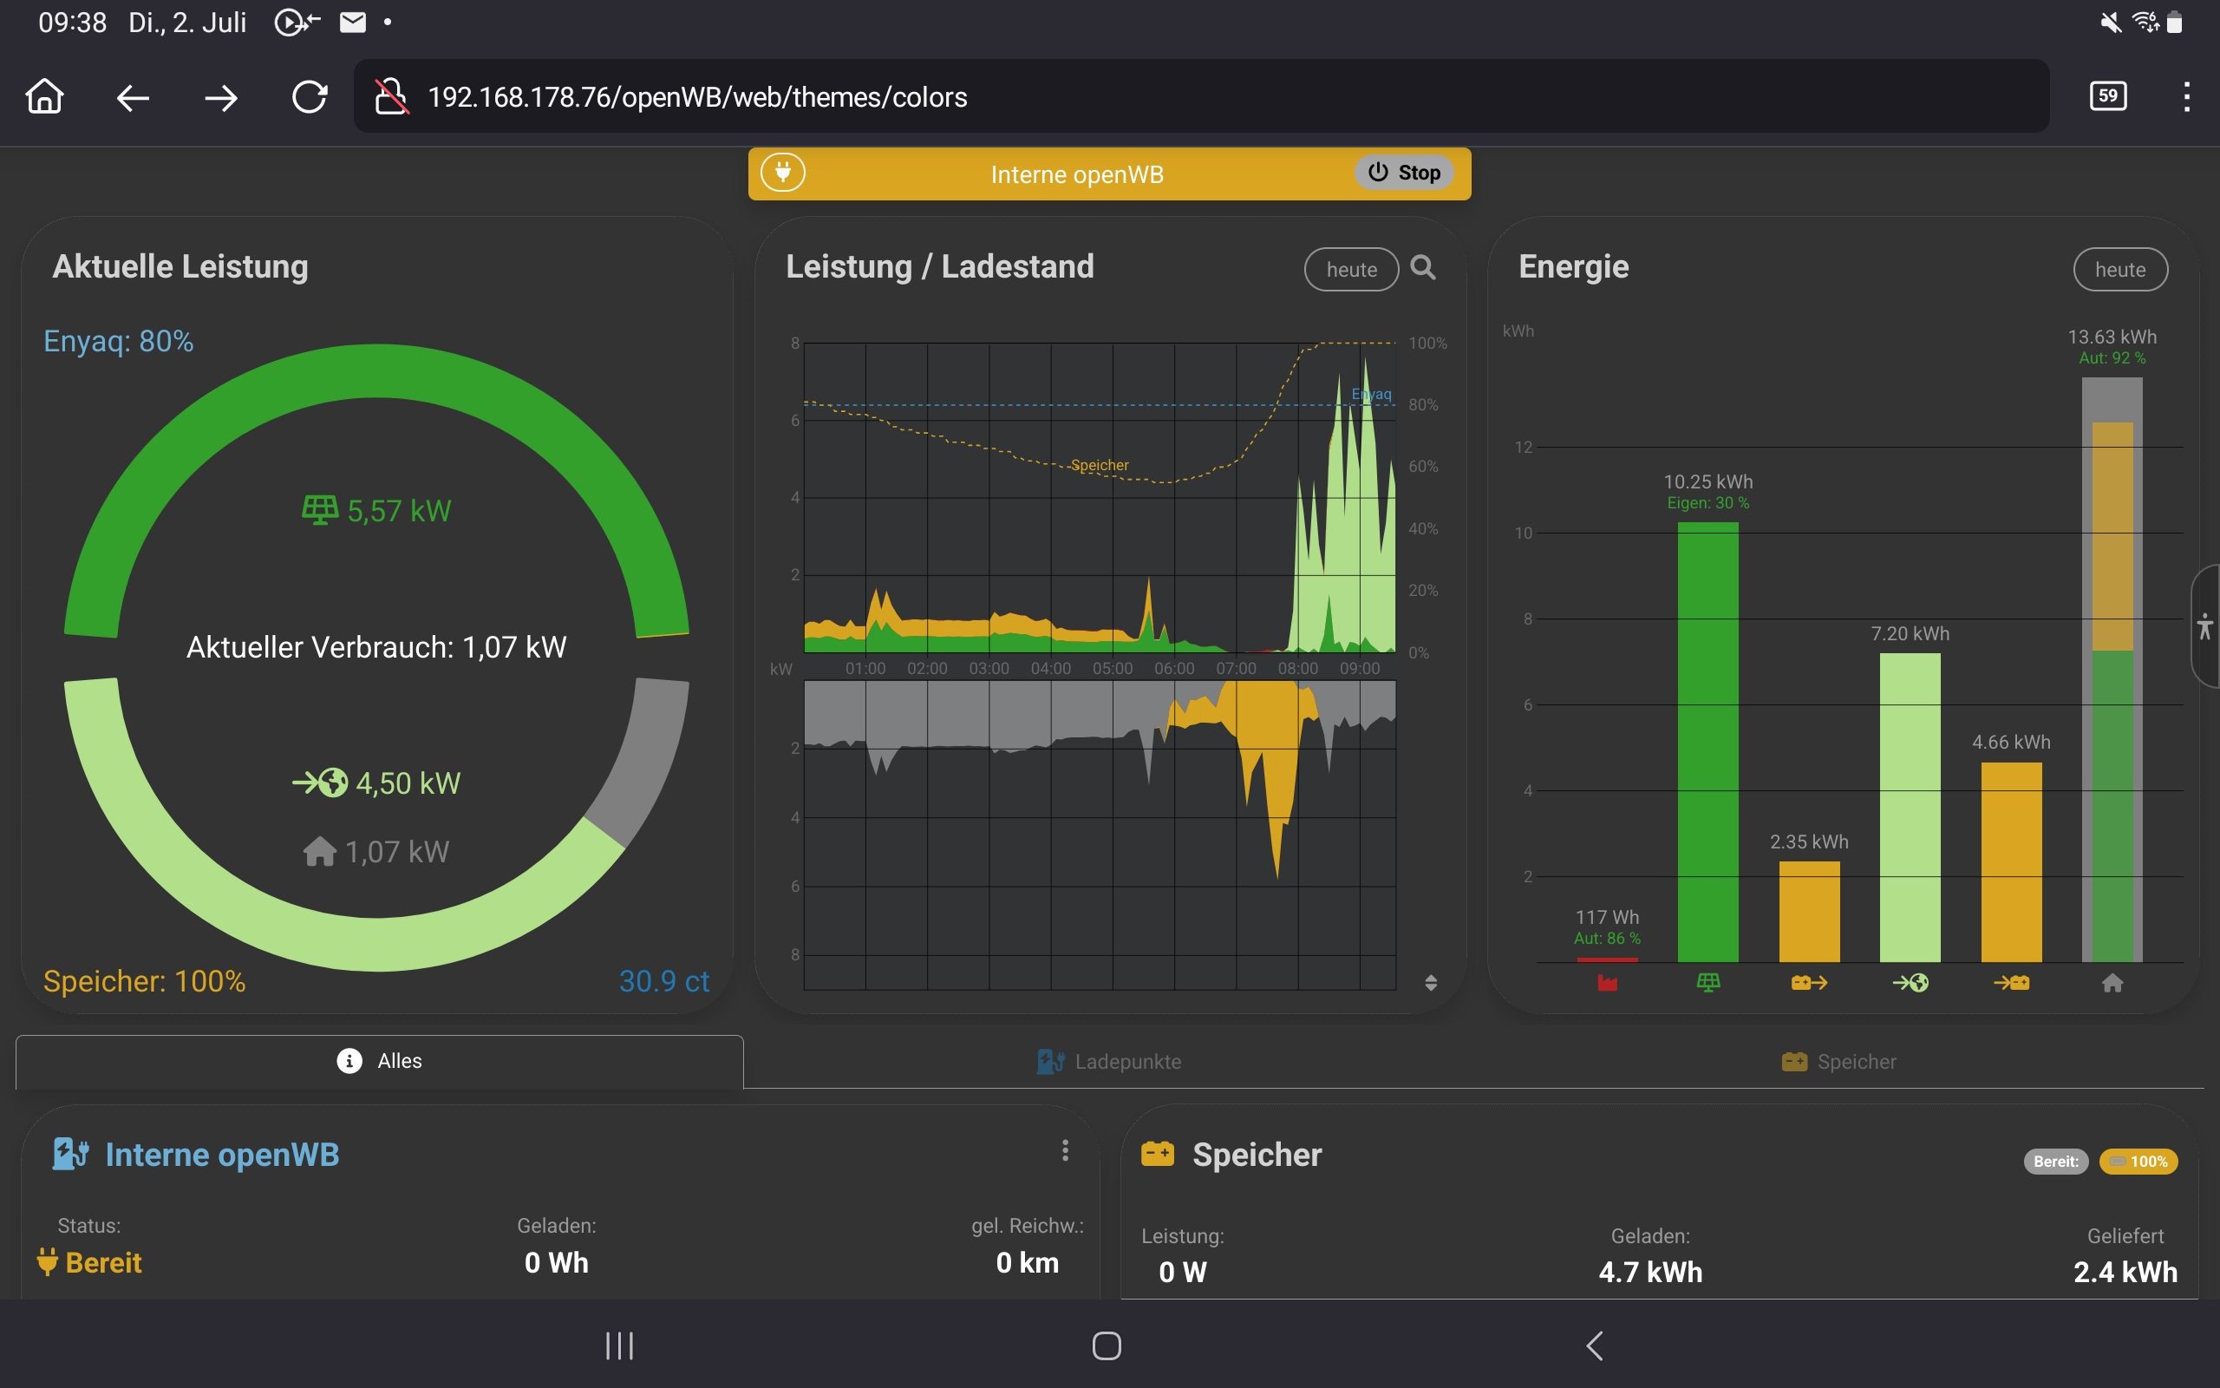Click the grid export globe icon under the Energie chart

tap(1910, 983)
